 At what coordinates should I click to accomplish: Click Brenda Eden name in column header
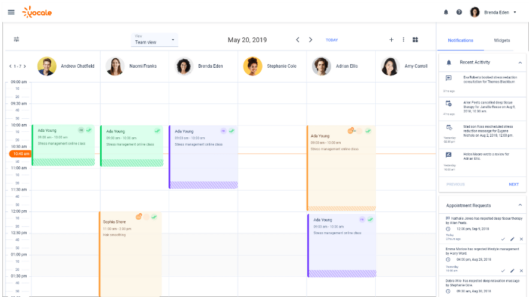pos(210,66)
